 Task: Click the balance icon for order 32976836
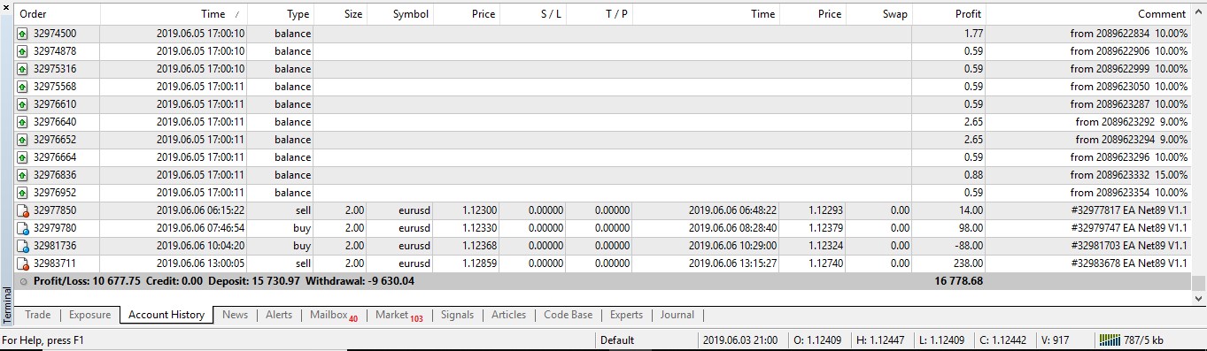click(23, 175)
